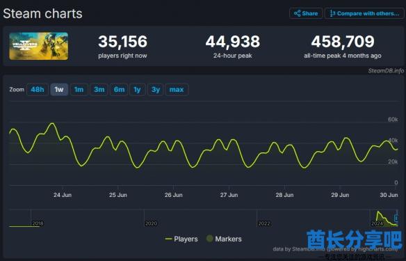The height and width of the screenshot is (261, 406).
Task: Set chart zoom to 1y
Action: tap(137, 89)
